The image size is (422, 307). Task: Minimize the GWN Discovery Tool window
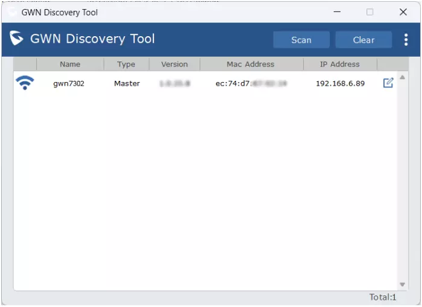337,12
